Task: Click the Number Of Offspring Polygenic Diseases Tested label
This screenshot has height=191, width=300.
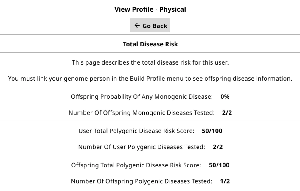Action: (142, 181)
